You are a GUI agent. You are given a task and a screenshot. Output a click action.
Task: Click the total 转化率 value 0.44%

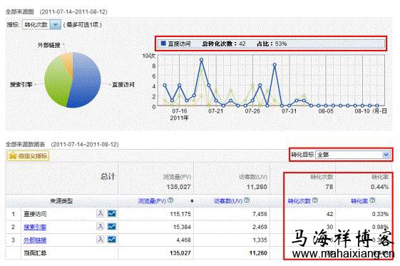[379, 187]
